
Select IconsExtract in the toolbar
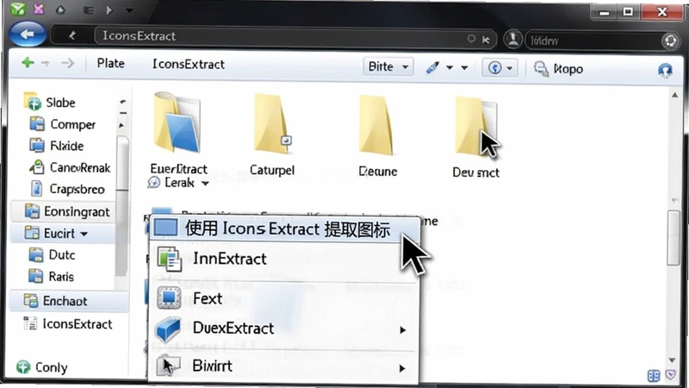[189, 64]
